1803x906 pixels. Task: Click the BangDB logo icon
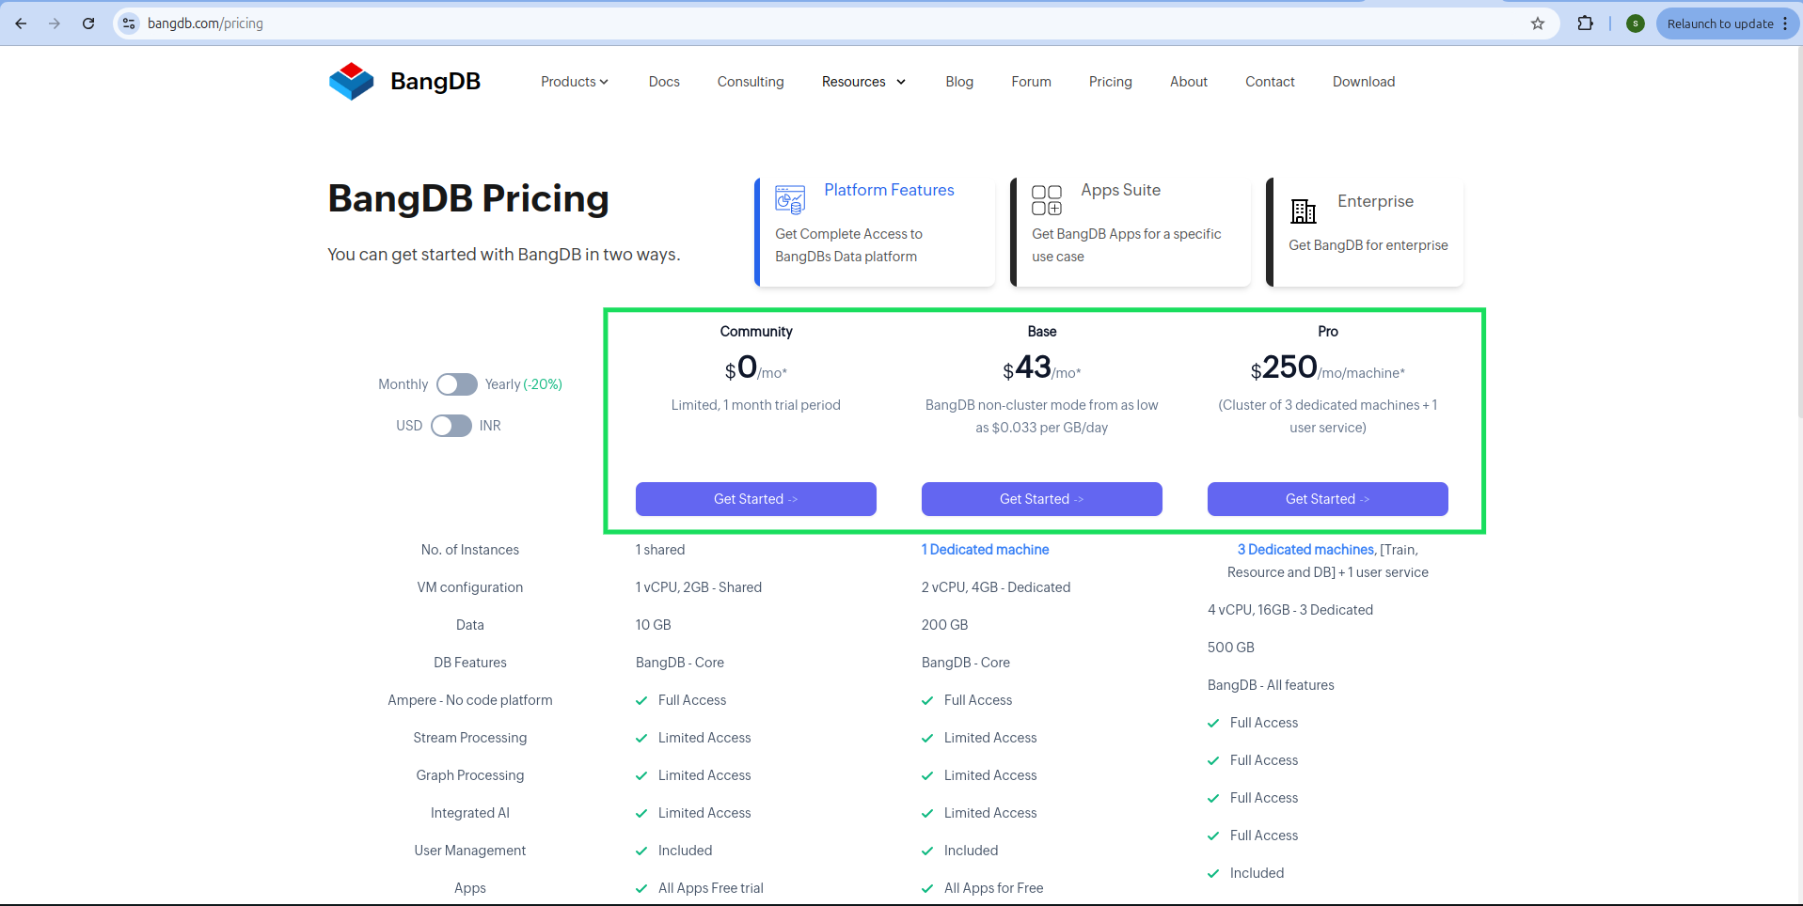pyautogui.click(x=352, y=82)
